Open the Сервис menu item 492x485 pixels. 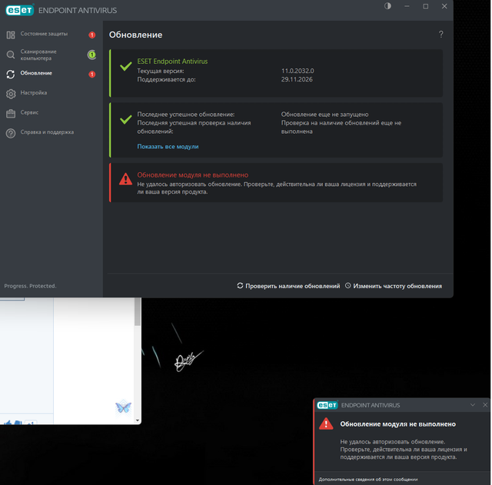(29, 113)
